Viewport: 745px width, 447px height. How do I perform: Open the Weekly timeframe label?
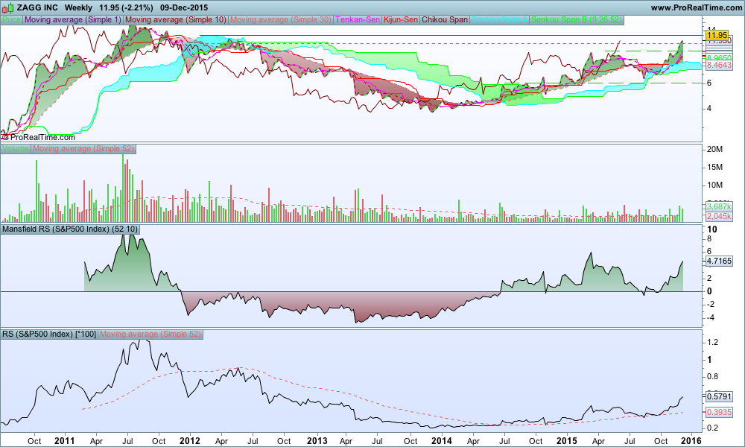(x=78, y=7)
